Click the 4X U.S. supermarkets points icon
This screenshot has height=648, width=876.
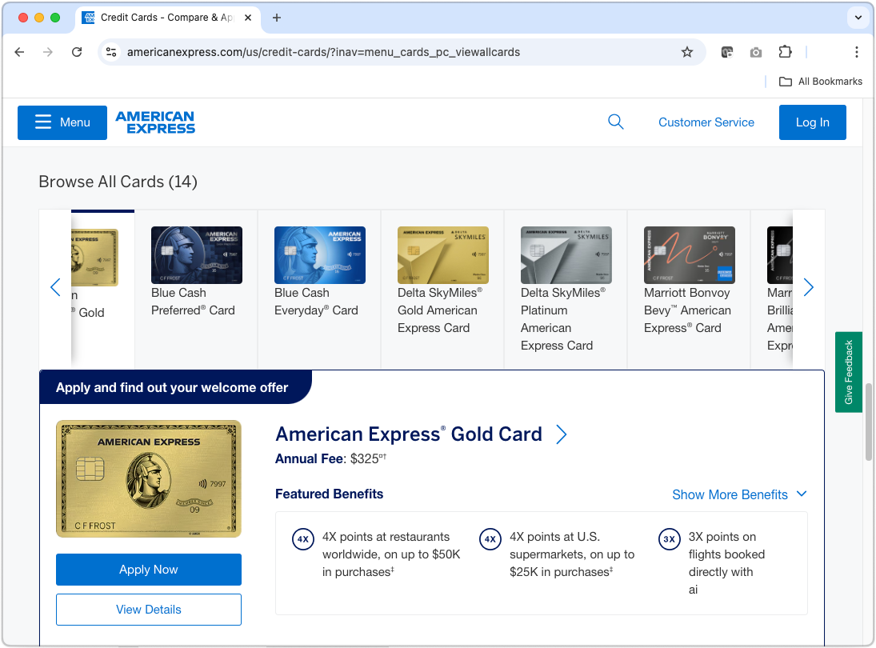(x=490, y=539)
